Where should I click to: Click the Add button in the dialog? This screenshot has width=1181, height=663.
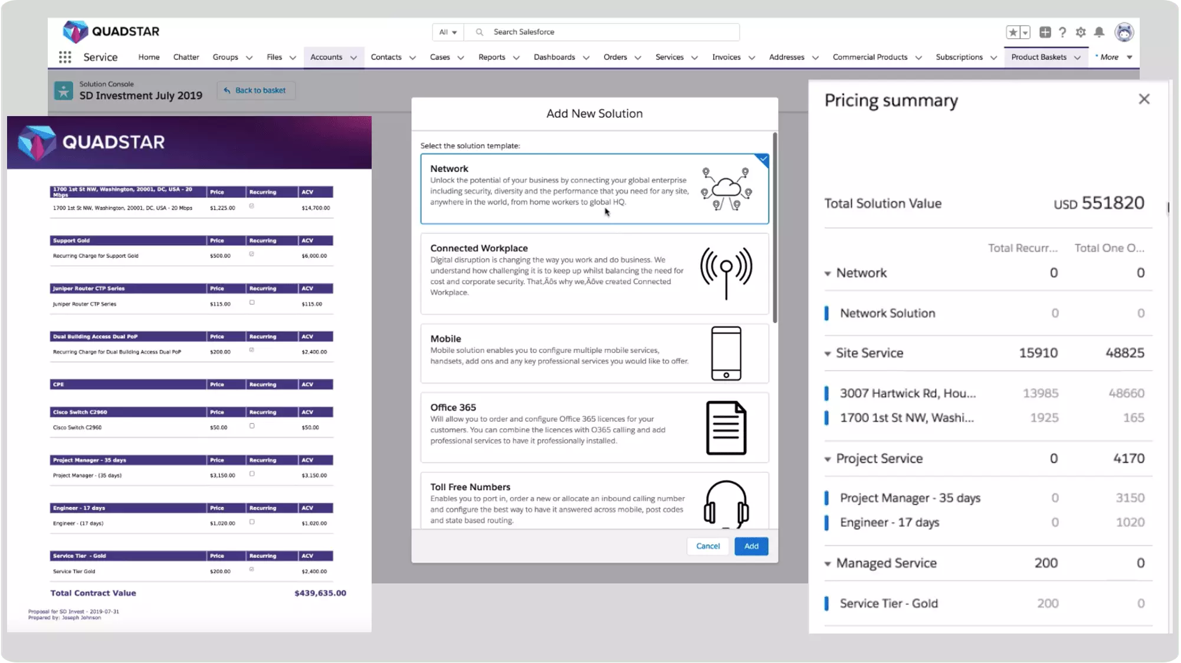click(x=751, y=546)
